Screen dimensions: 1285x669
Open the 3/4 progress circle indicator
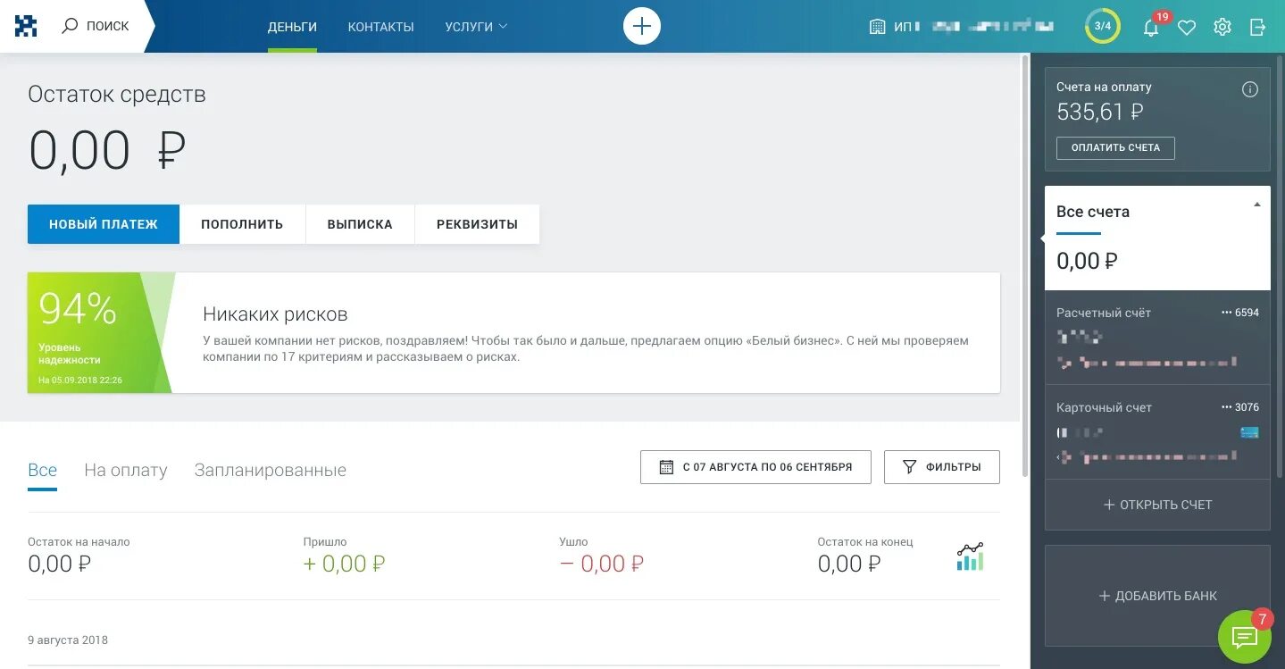pos(1103,26)
